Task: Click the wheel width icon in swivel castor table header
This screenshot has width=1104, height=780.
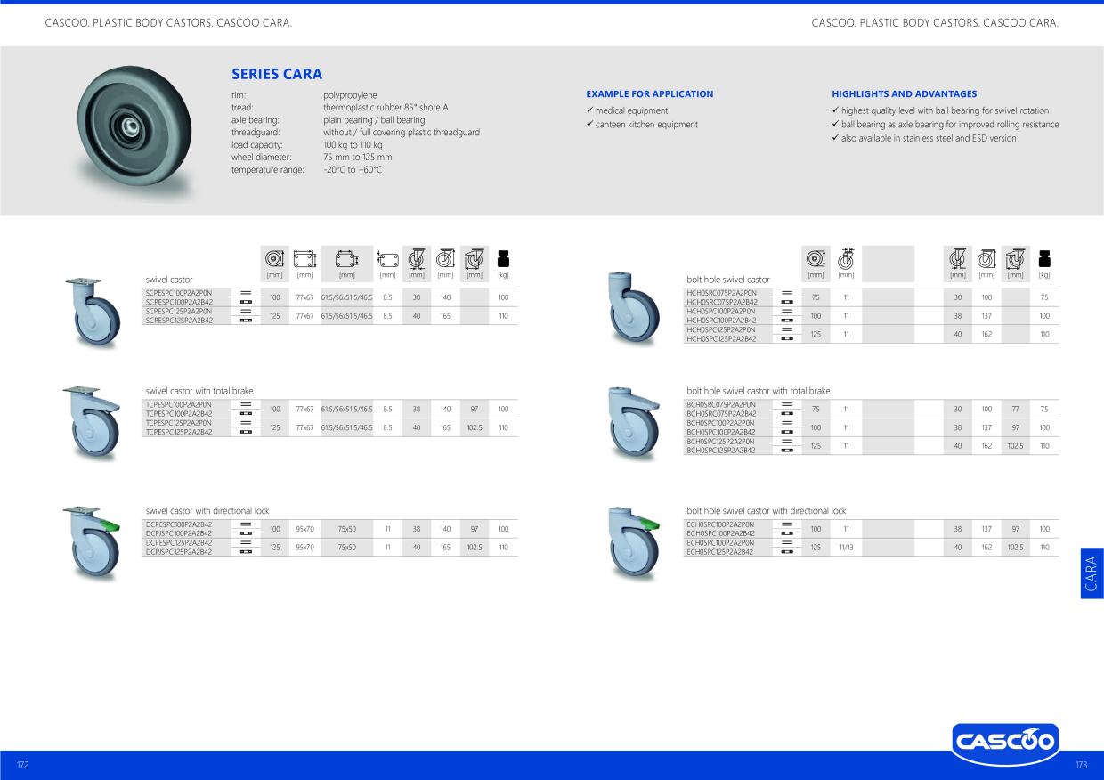Action: coord(416,258)
